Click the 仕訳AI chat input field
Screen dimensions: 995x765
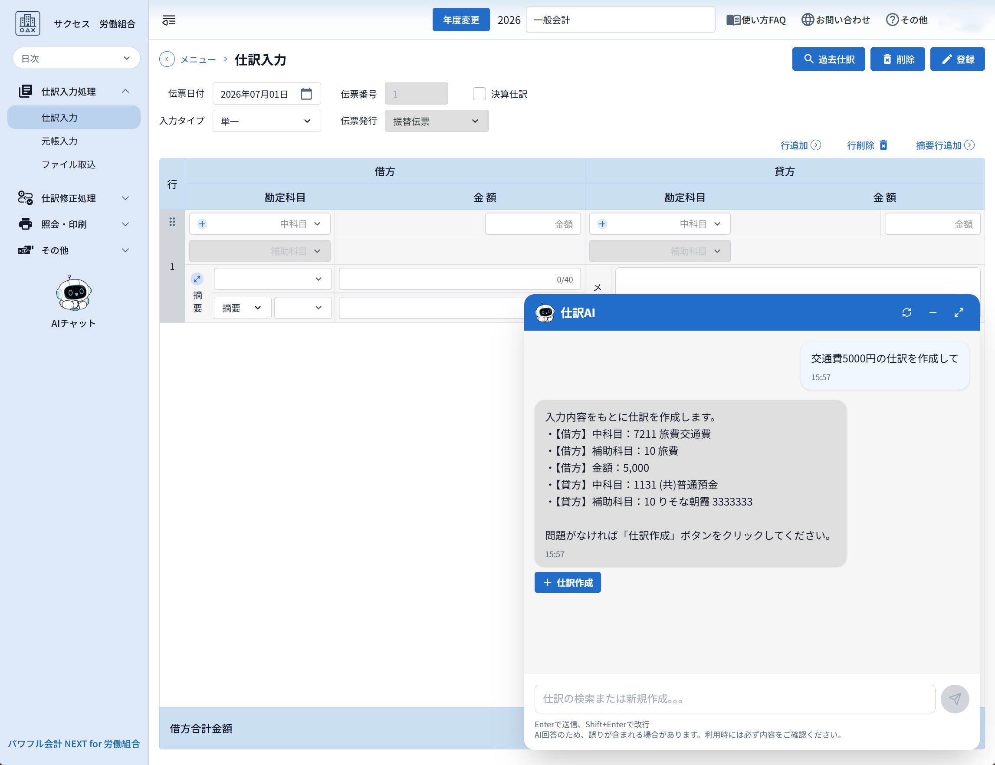[x=734, y=699]
